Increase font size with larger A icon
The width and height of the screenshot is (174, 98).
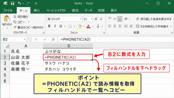[x=96, y=19]
